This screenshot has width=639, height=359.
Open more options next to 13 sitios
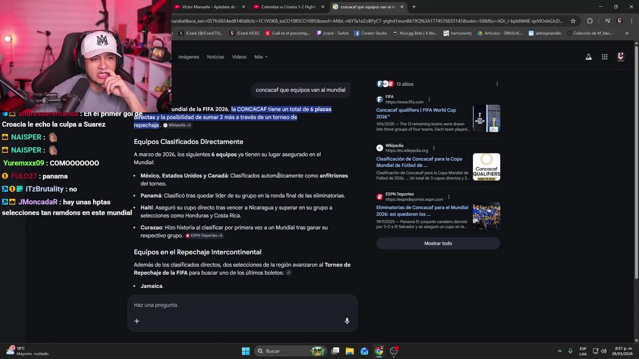[x=497, y=84]
